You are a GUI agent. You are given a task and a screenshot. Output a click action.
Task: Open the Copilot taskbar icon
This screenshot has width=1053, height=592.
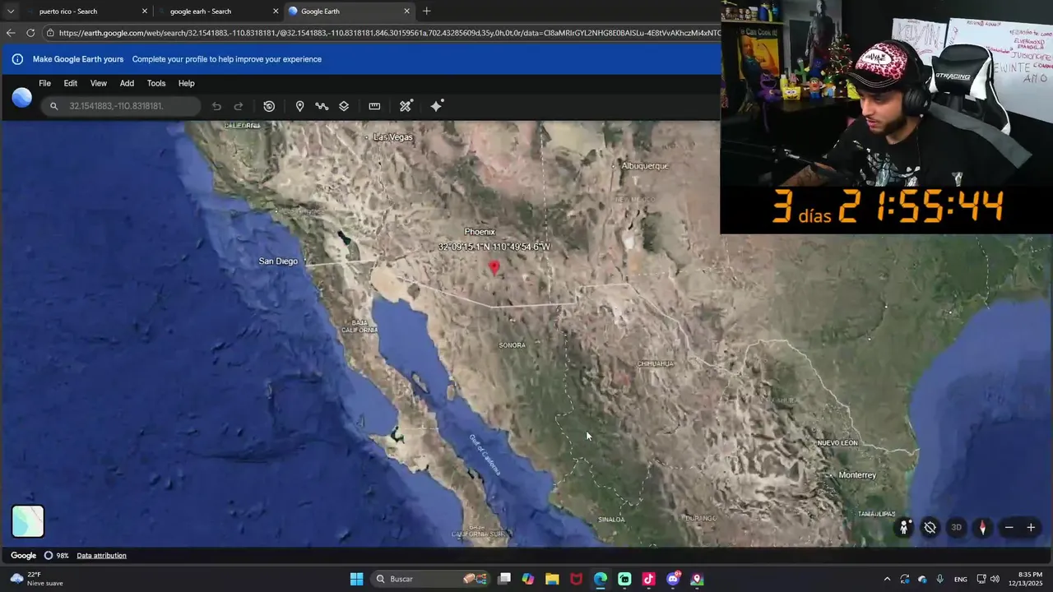(528, 579)
